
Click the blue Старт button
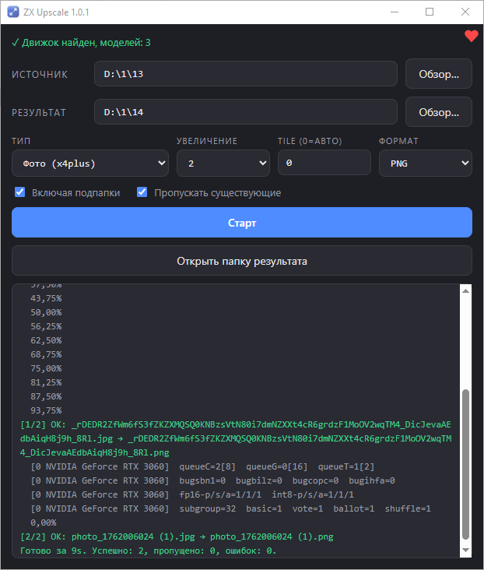point(242,223)
